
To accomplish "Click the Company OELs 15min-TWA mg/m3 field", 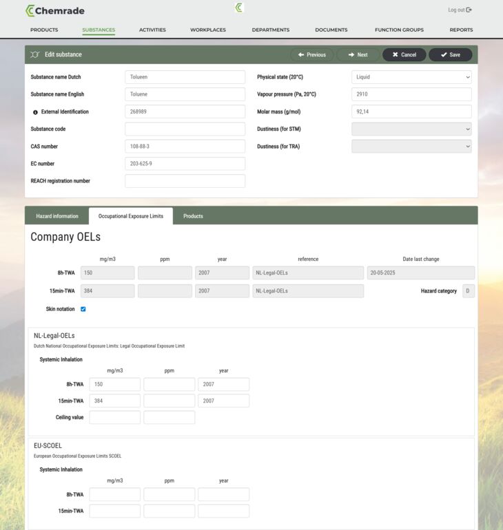I will pyautogui.click(x=107, y=290).
